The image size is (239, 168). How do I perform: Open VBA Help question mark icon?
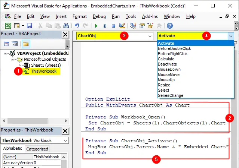(x=170, y=26)
